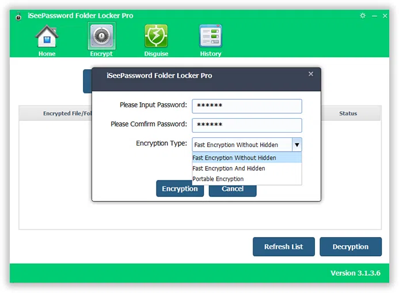Screen dimensions: 399x293
Task: Choose Fast Encryption And Hidden option
Action: coord(247,168)
